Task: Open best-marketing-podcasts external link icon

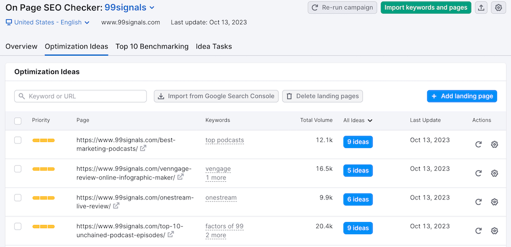Action: tap(143, 149)
